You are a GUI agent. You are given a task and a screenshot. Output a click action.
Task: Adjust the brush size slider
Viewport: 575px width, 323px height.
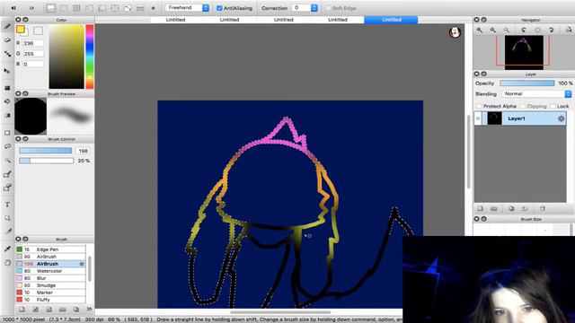pyautogui.click(x=46, y=151)
